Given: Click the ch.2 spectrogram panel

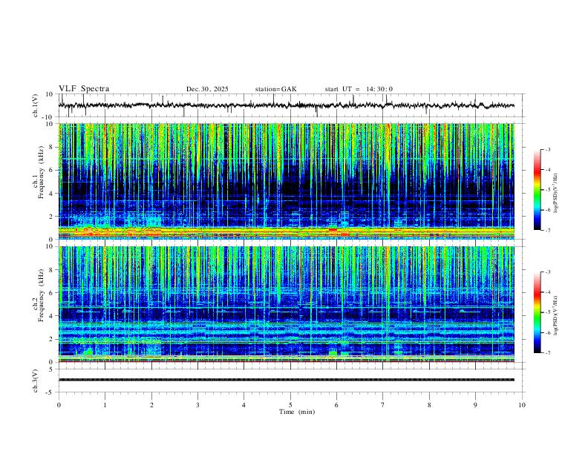Looking at the screenshot, I should tap(287, 304).
